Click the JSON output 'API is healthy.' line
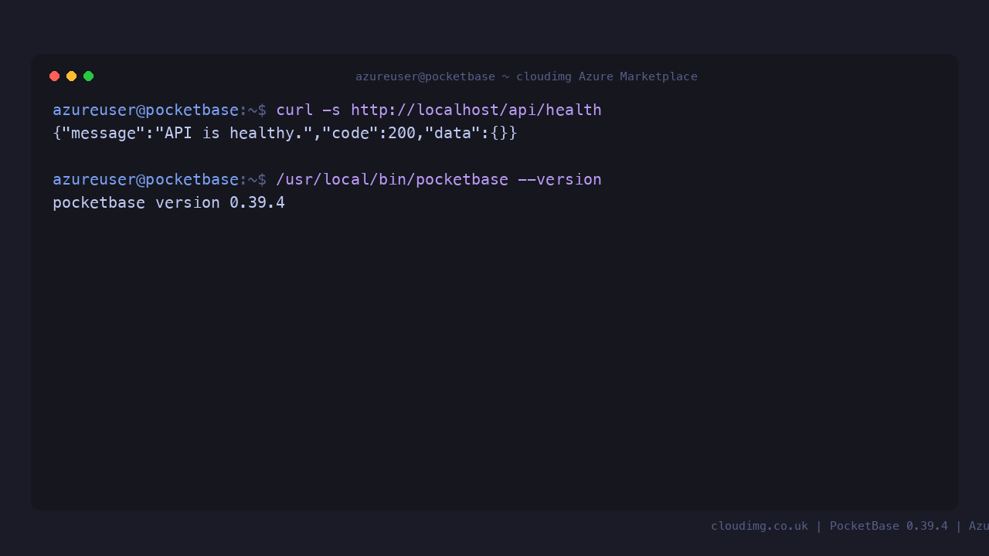The image size is (989, 556). coord(285,133)
